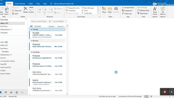The width and height of the screenshot is (174, 98).
Task: Open the Subito email
Action: coord(47,82)
